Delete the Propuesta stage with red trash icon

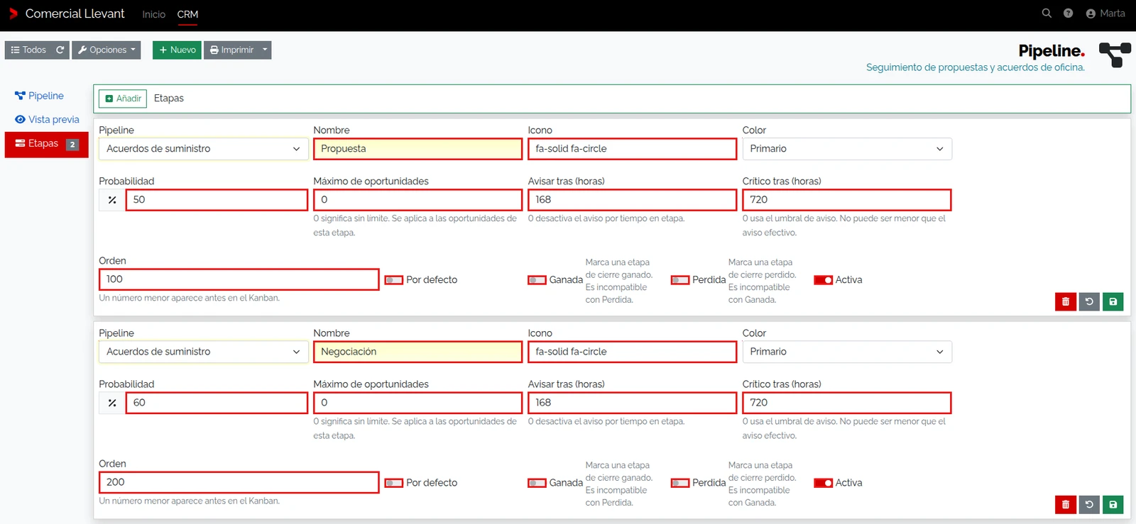point(1066,301)
